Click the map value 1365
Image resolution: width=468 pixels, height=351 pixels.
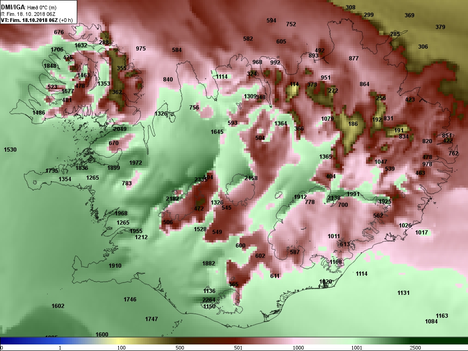coord(325,157)
